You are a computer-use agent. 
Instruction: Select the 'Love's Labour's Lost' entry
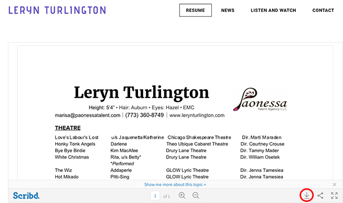[x=77, y=137]
